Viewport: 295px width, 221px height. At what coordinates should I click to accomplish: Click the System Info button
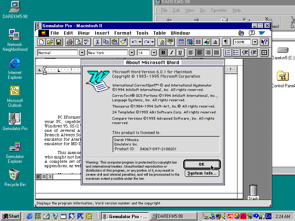click(x=202, y=173)
